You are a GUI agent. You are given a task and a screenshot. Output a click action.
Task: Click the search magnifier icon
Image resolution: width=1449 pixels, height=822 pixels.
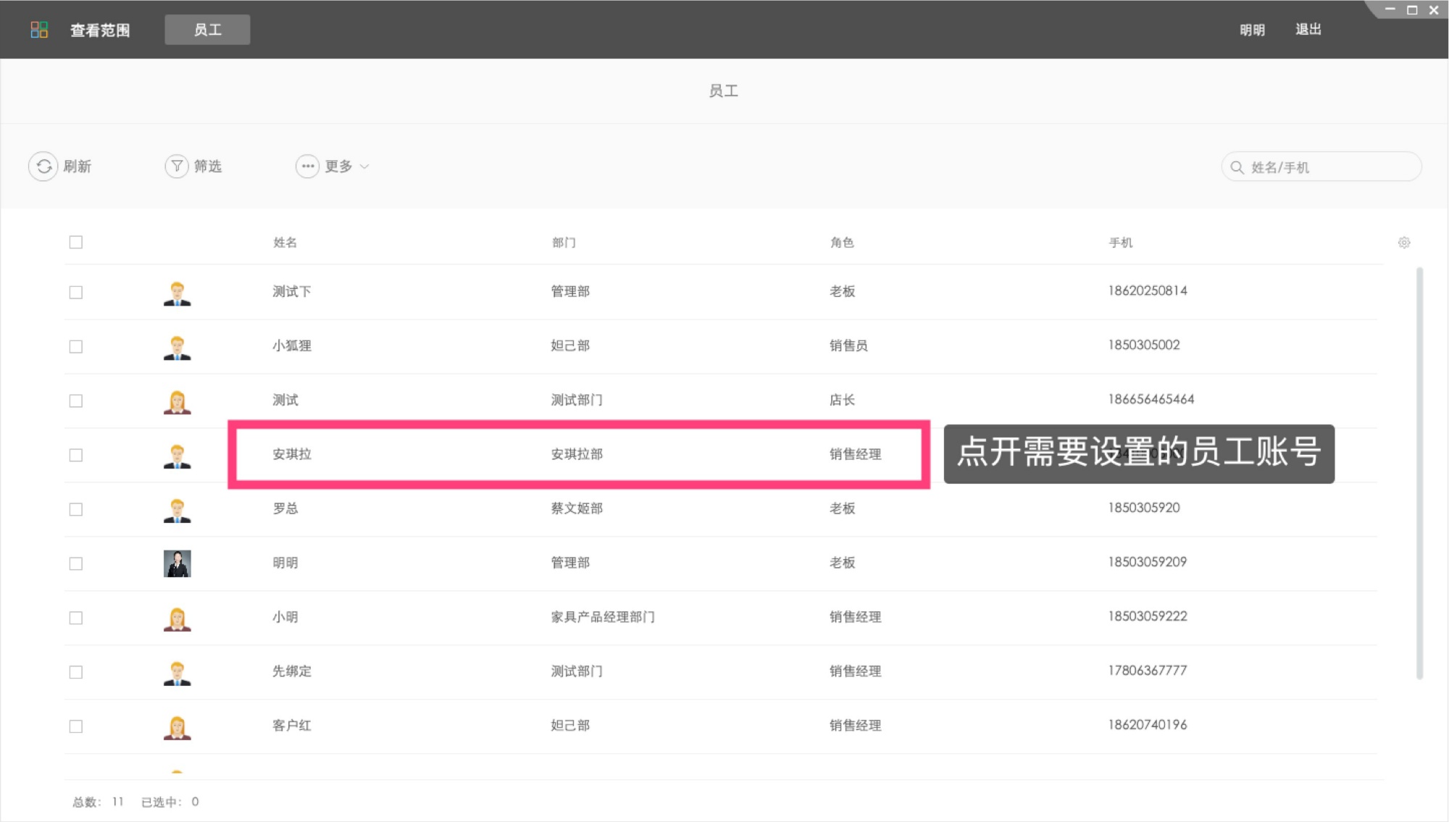[1237, 167]
